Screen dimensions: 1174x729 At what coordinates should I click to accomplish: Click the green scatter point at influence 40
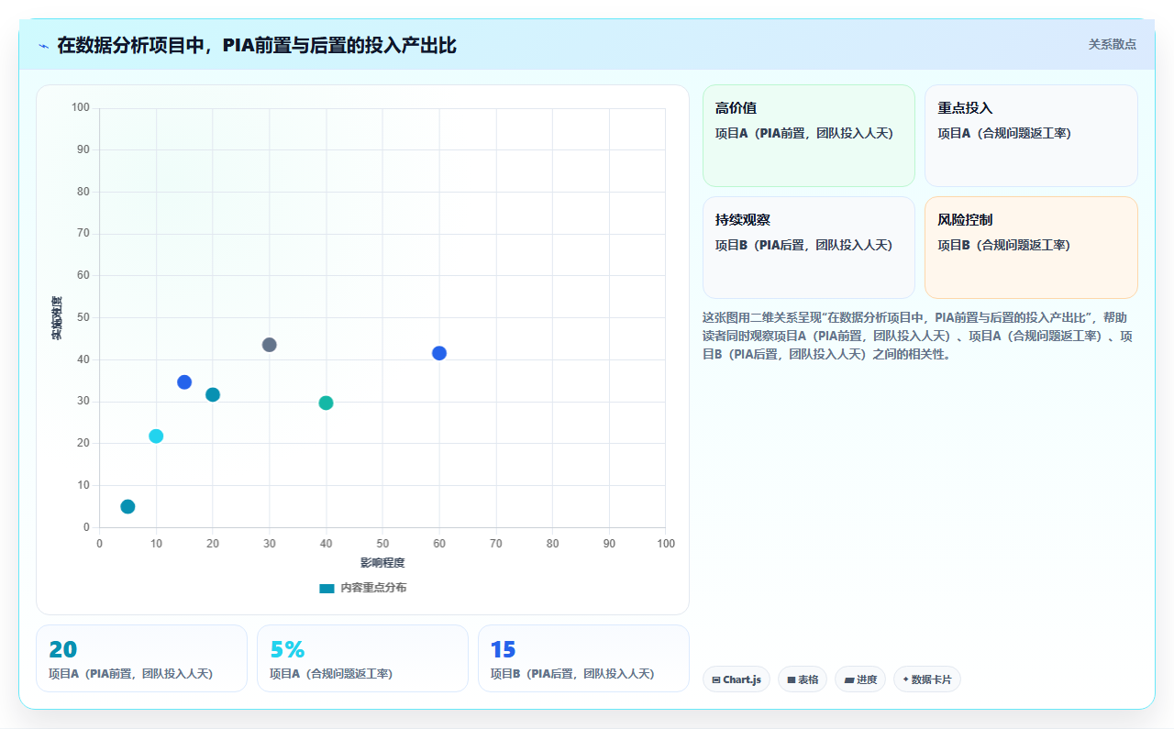pyautogui.click(x=326, y=403)
